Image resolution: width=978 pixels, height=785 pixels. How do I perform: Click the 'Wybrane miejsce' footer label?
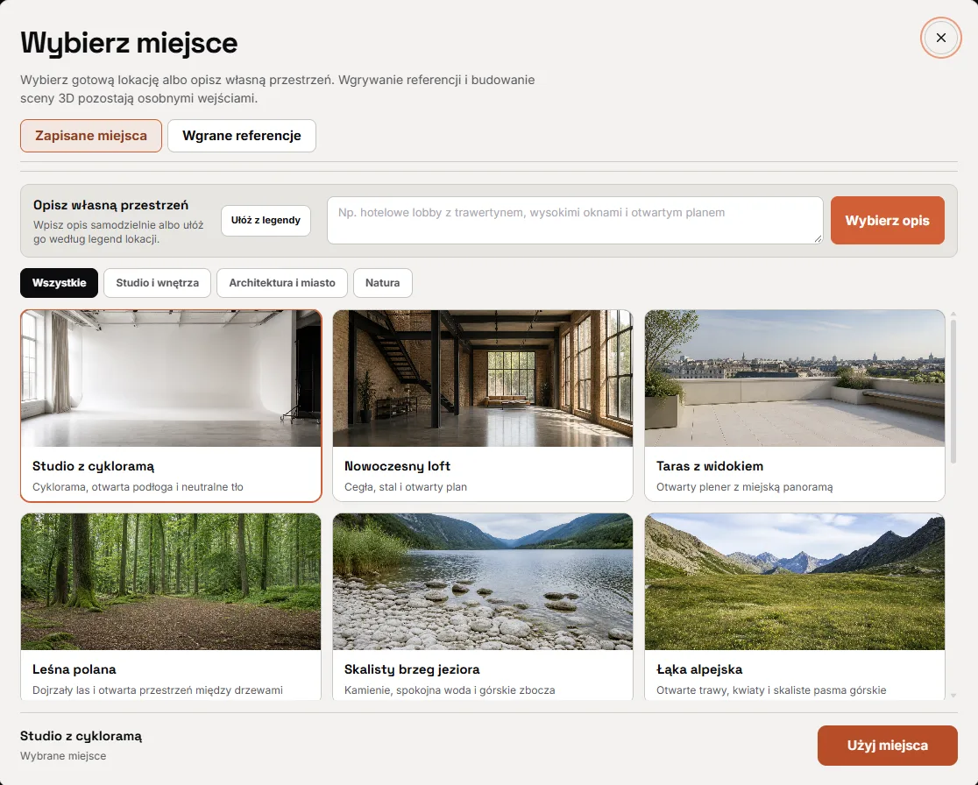[63, 756]
